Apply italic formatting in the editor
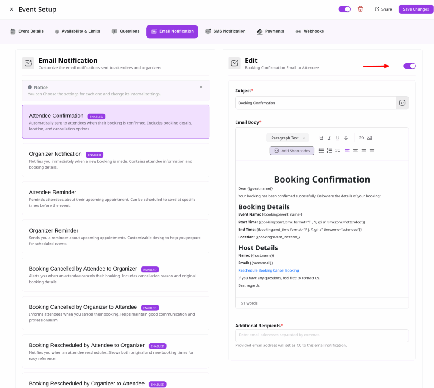The height and width of the screenshot is (388, 434). pyautogui.click(x=329, y=138)
